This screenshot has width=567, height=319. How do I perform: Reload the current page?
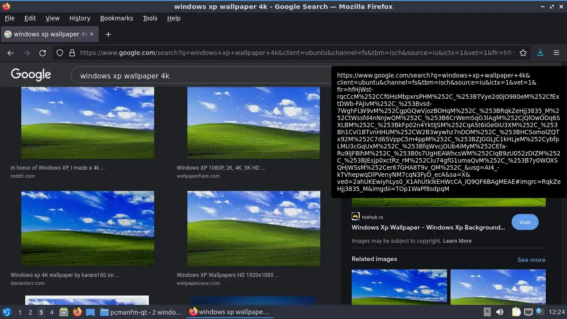click(x=43, y=53)
